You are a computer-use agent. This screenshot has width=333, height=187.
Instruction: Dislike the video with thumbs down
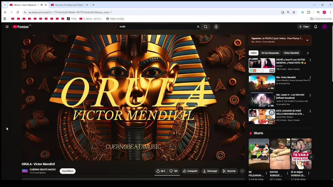174,171
